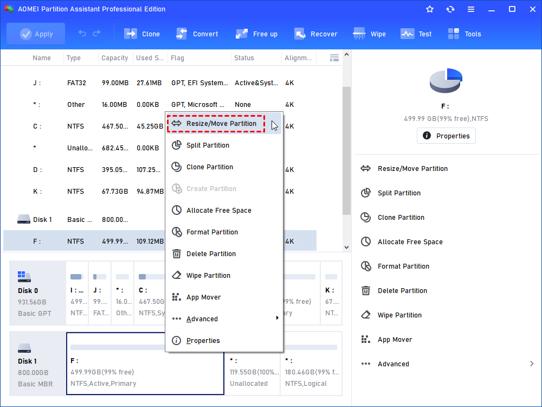The height and width of the screenshot is (407, 542).
Task: Open the hamburger menu in title bar
Action: 471,9
